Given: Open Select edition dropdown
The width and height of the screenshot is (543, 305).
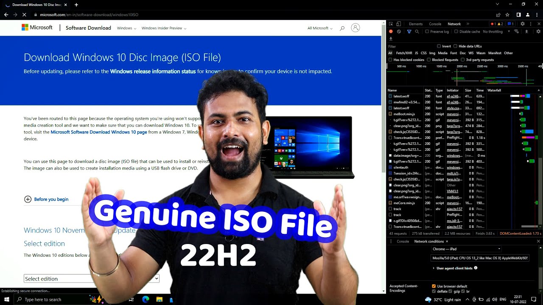Looking at the screenshot, I should pyautogui.click(x=92, y=279).
